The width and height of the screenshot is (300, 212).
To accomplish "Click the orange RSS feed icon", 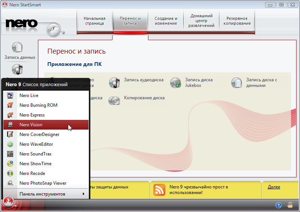I will [159, 190].
